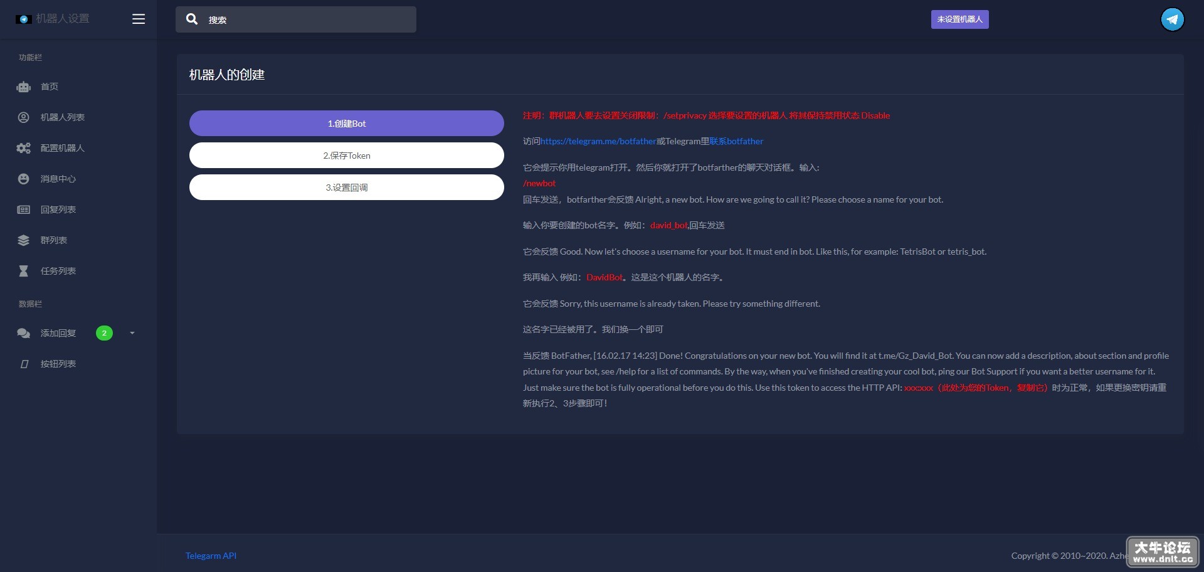The width and height of the screenshot is (1204, 572).
Task: Click the robot icon beside 首页
Action: pyautogui.click(x=24, y=87)
